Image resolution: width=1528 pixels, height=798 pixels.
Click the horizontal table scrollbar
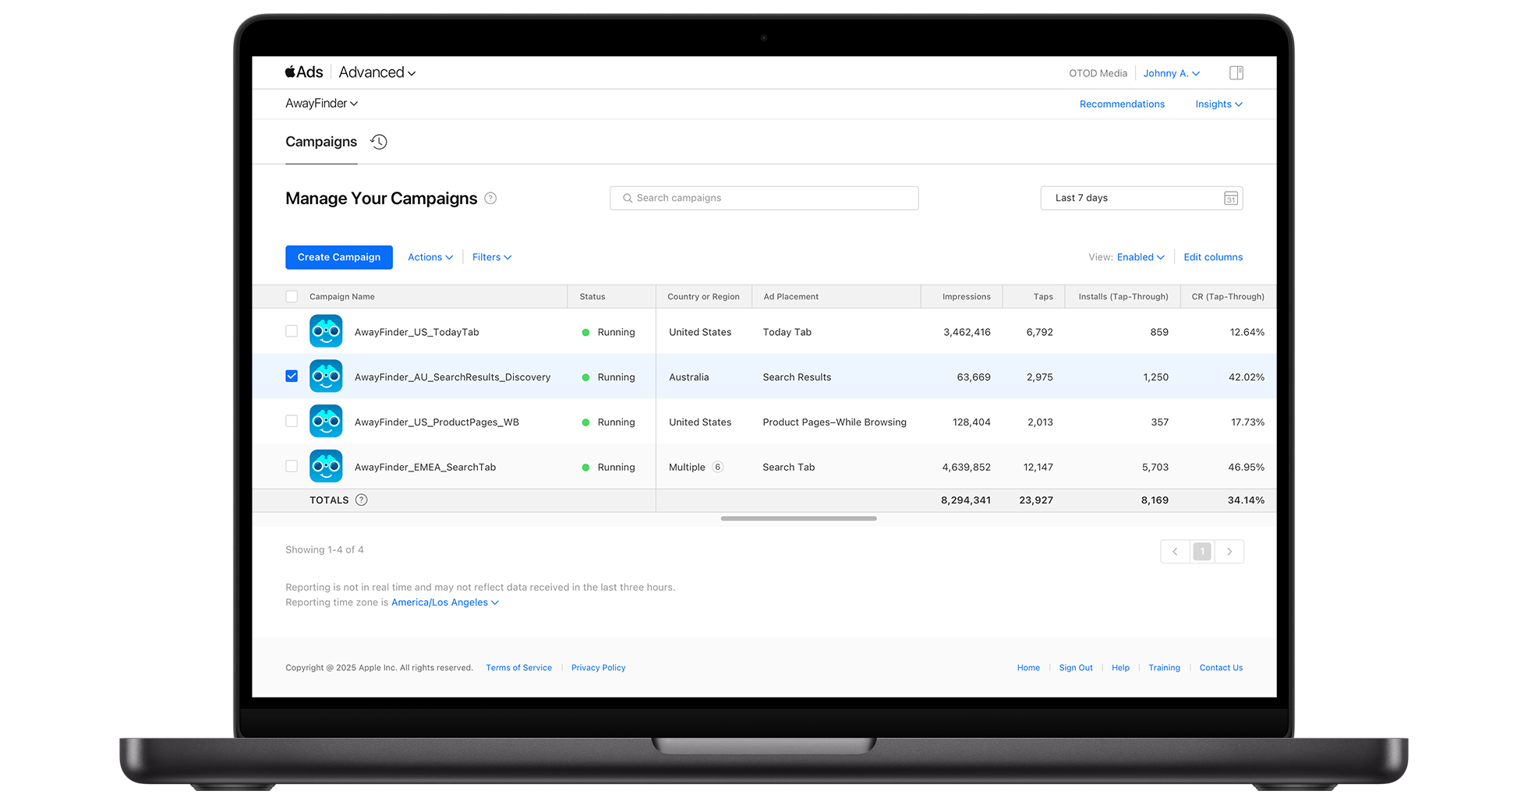point(798,518)
